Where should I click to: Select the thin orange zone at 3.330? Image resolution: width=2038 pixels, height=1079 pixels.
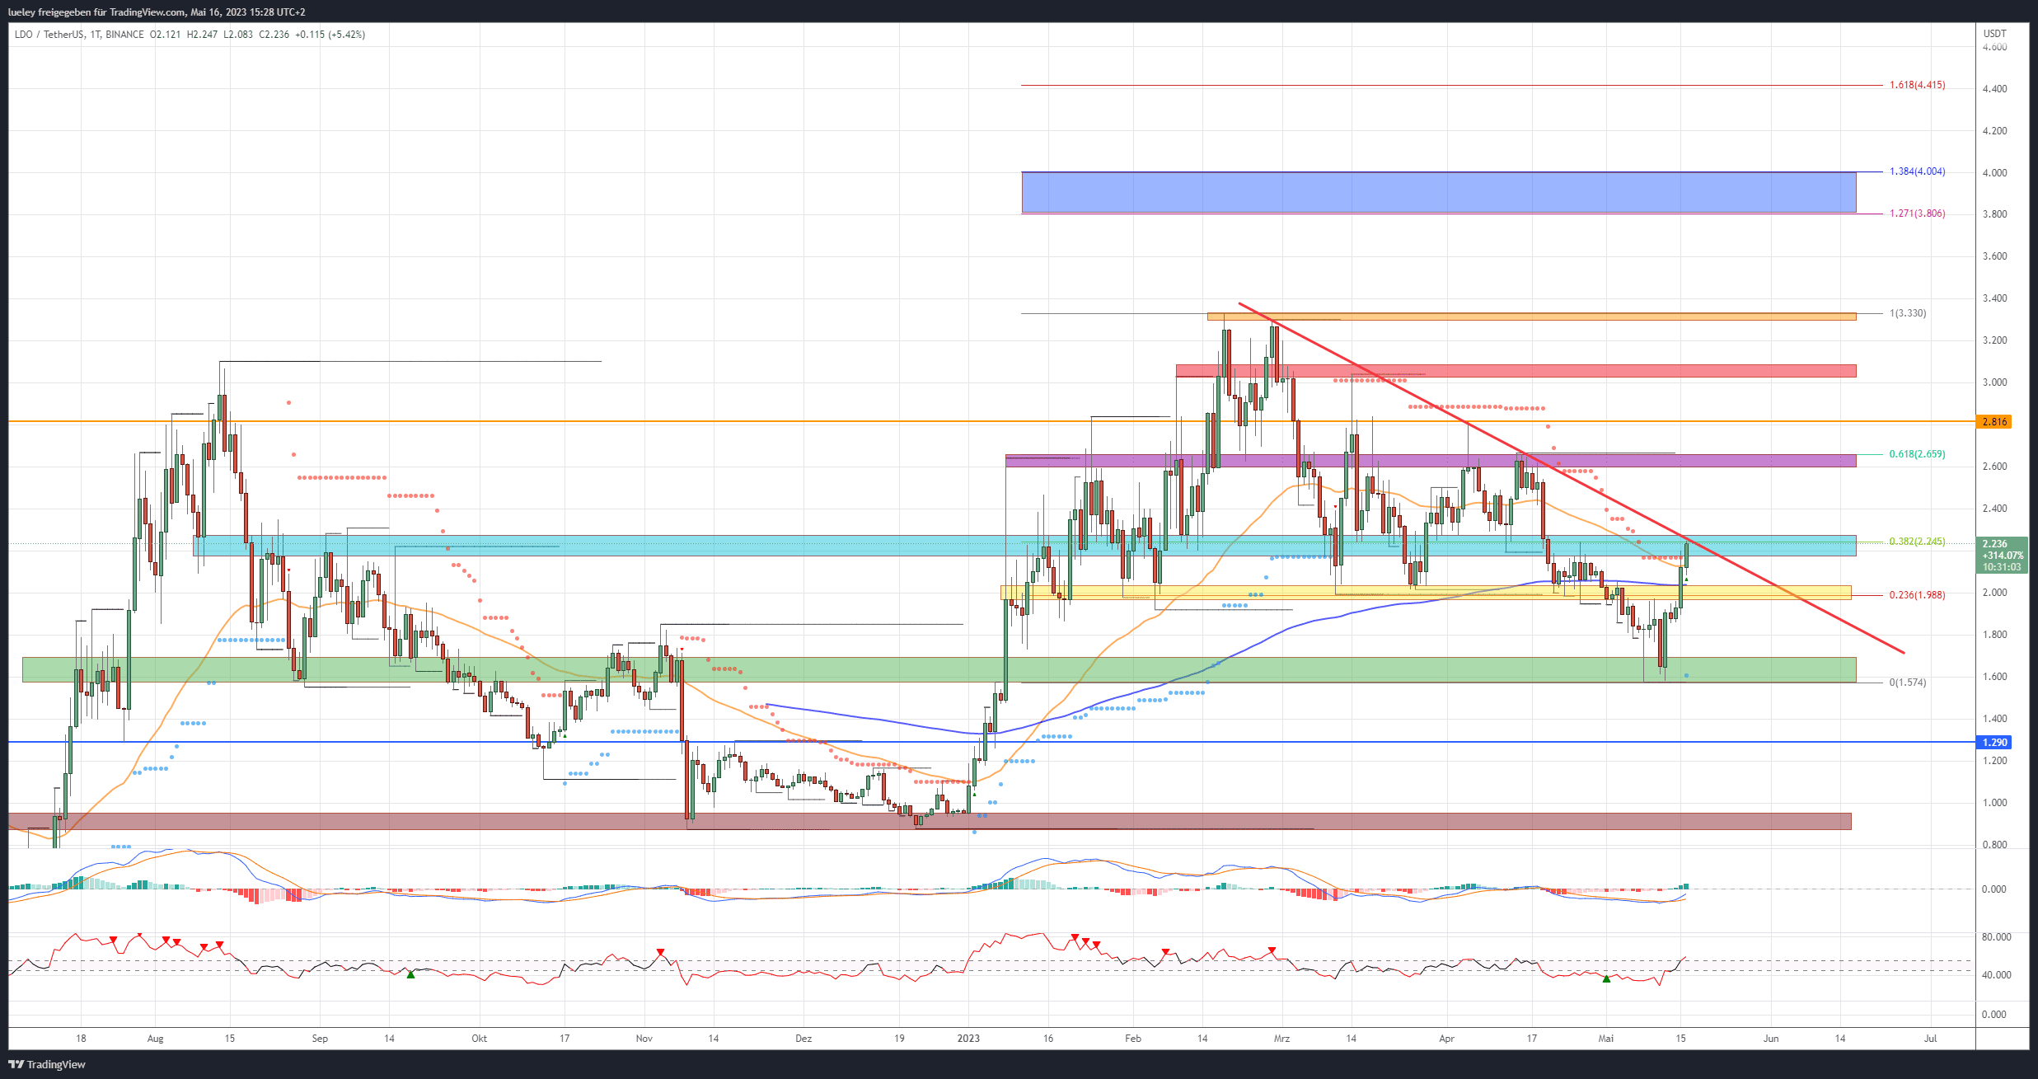[x=1531, y=317]
